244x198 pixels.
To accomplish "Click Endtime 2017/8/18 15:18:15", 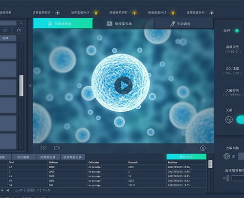I will (178, 176).
